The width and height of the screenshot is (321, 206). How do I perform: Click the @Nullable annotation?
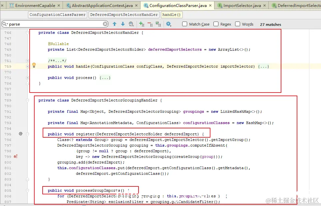point(58,44)
